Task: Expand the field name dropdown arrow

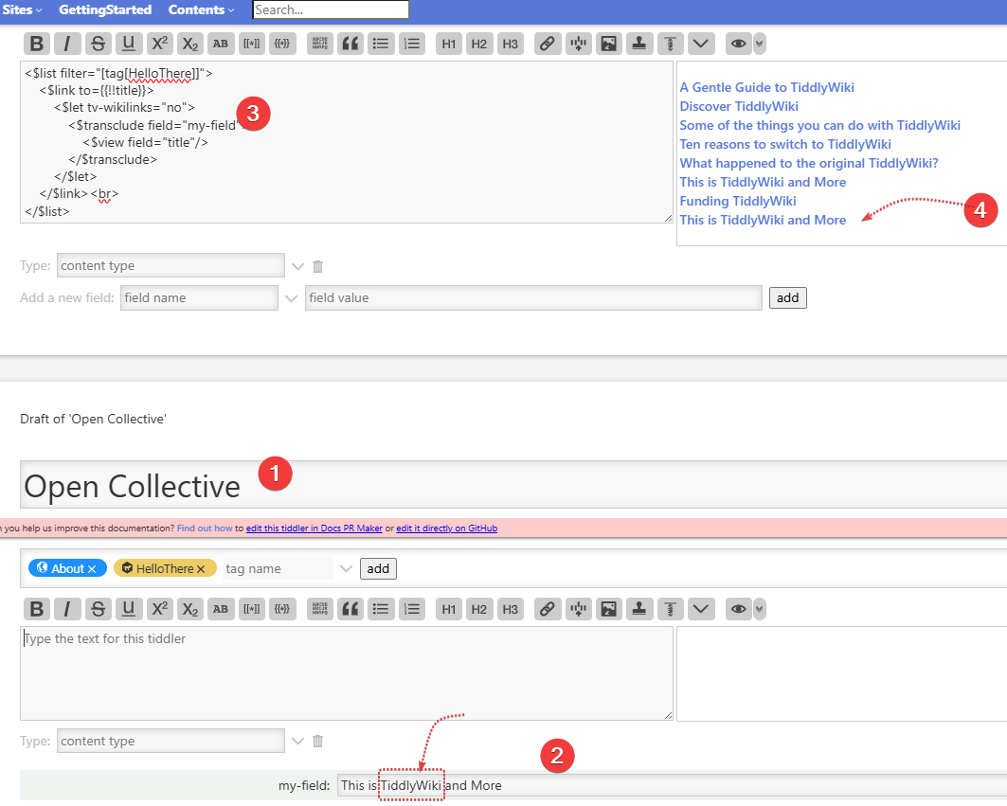Action: (x=292, y=298)
